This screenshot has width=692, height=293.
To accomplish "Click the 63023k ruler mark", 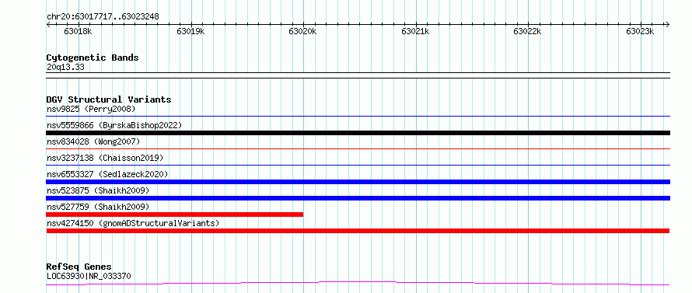I will (641, 31).
